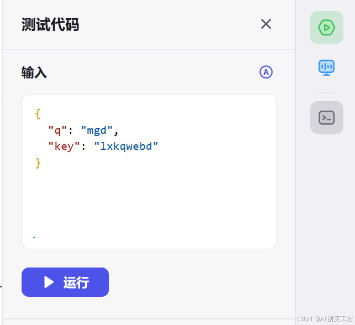Image resolution: width=355 pixels, height=325 pixels.
Task: Place cursor in the "lxkqwebd" value
Action: 126,146
